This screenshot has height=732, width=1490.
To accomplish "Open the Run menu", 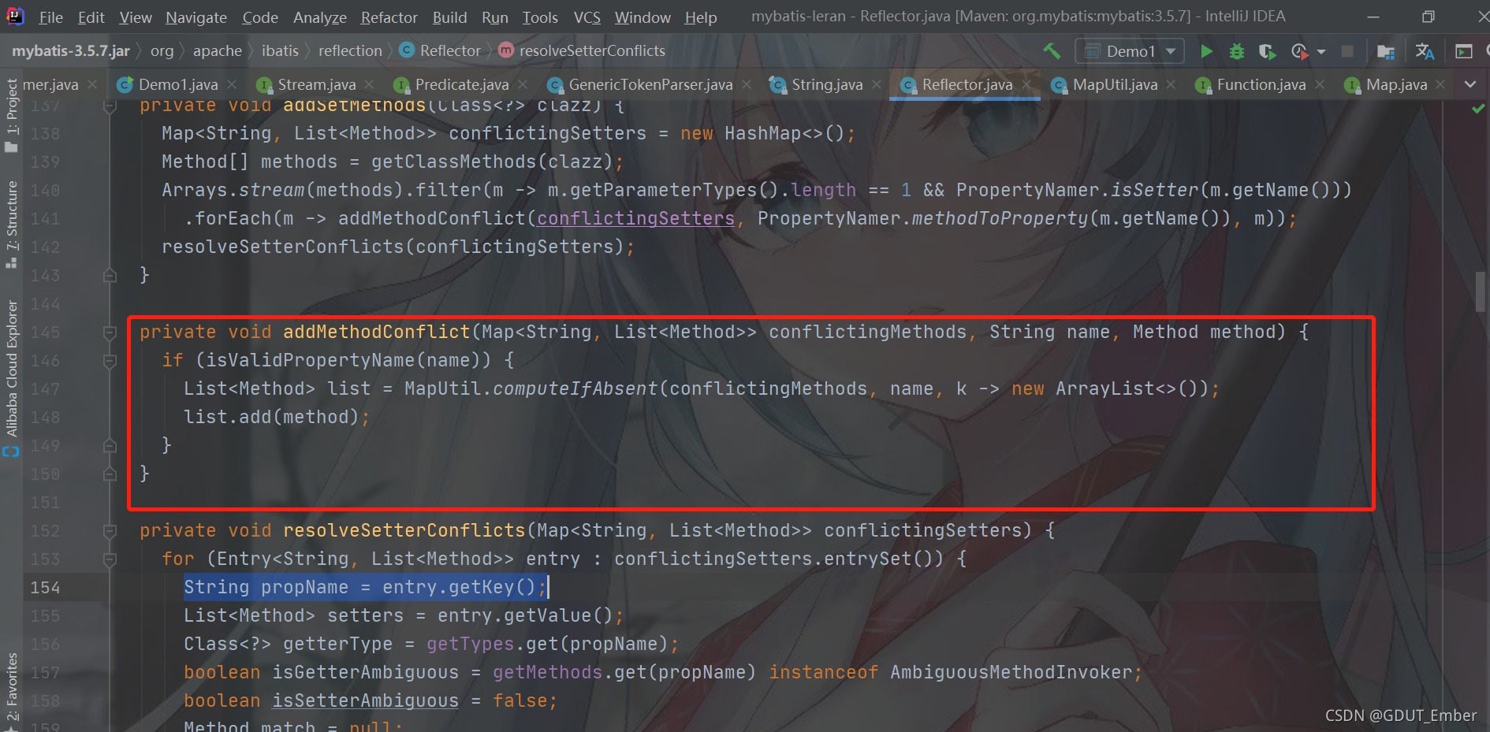I will point(495,17).
